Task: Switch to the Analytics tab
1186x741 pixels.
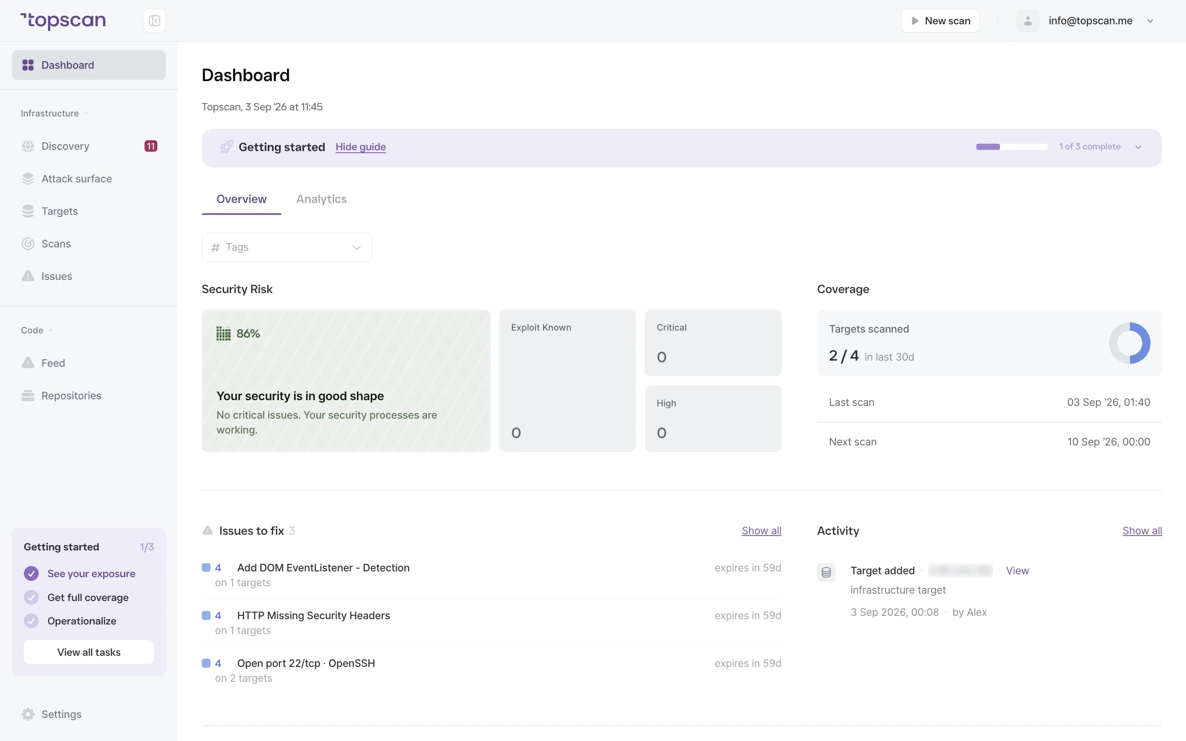Action: click(322, 199)
